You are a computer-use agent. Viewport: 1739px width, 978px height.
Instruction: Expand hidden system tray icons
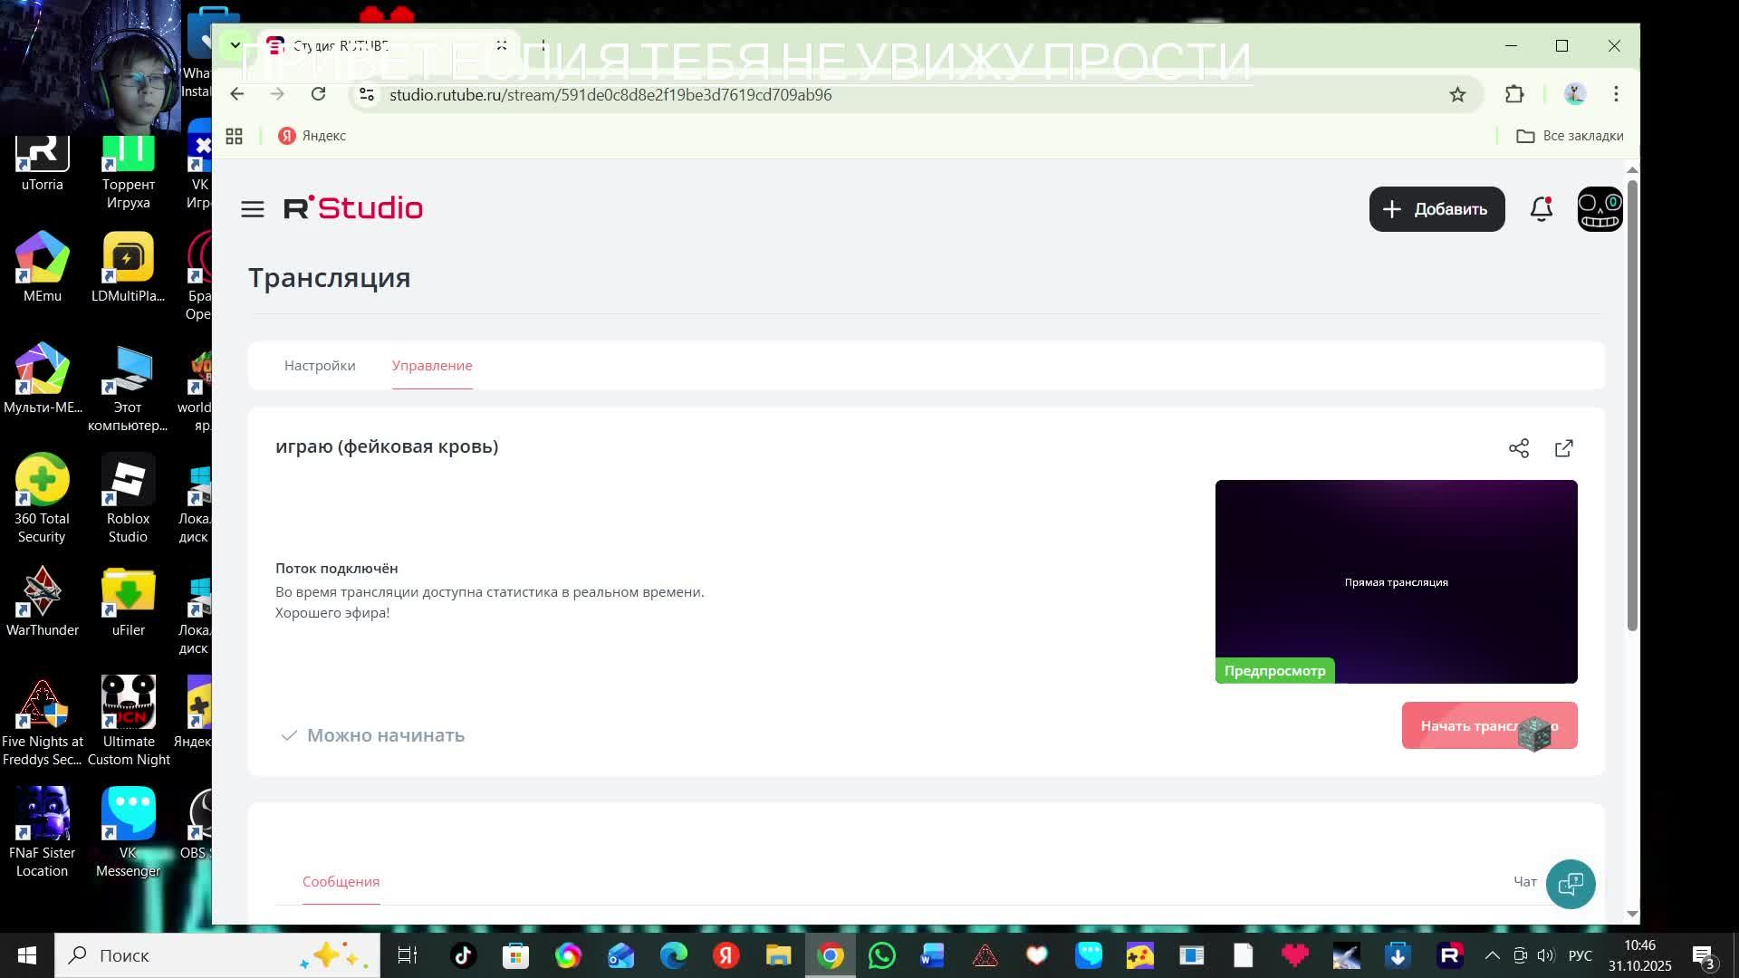(1493, 955)
